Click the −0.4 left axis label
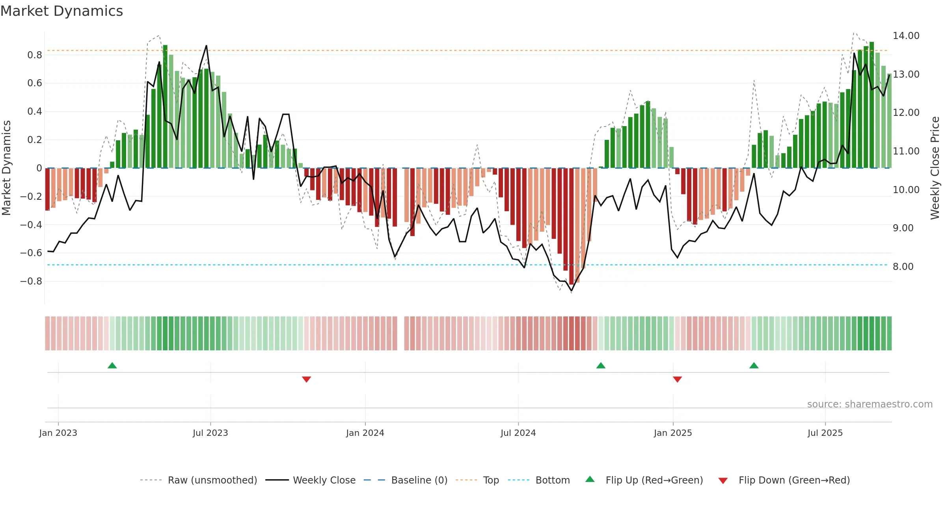The width and height of the screenshot is (946, 532). click(x=31, y=225)
